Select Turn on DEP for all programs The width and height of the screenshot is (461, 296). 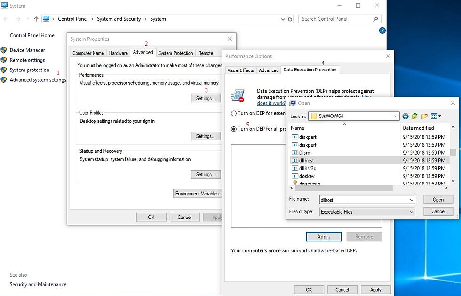click(x=234, y=129)
